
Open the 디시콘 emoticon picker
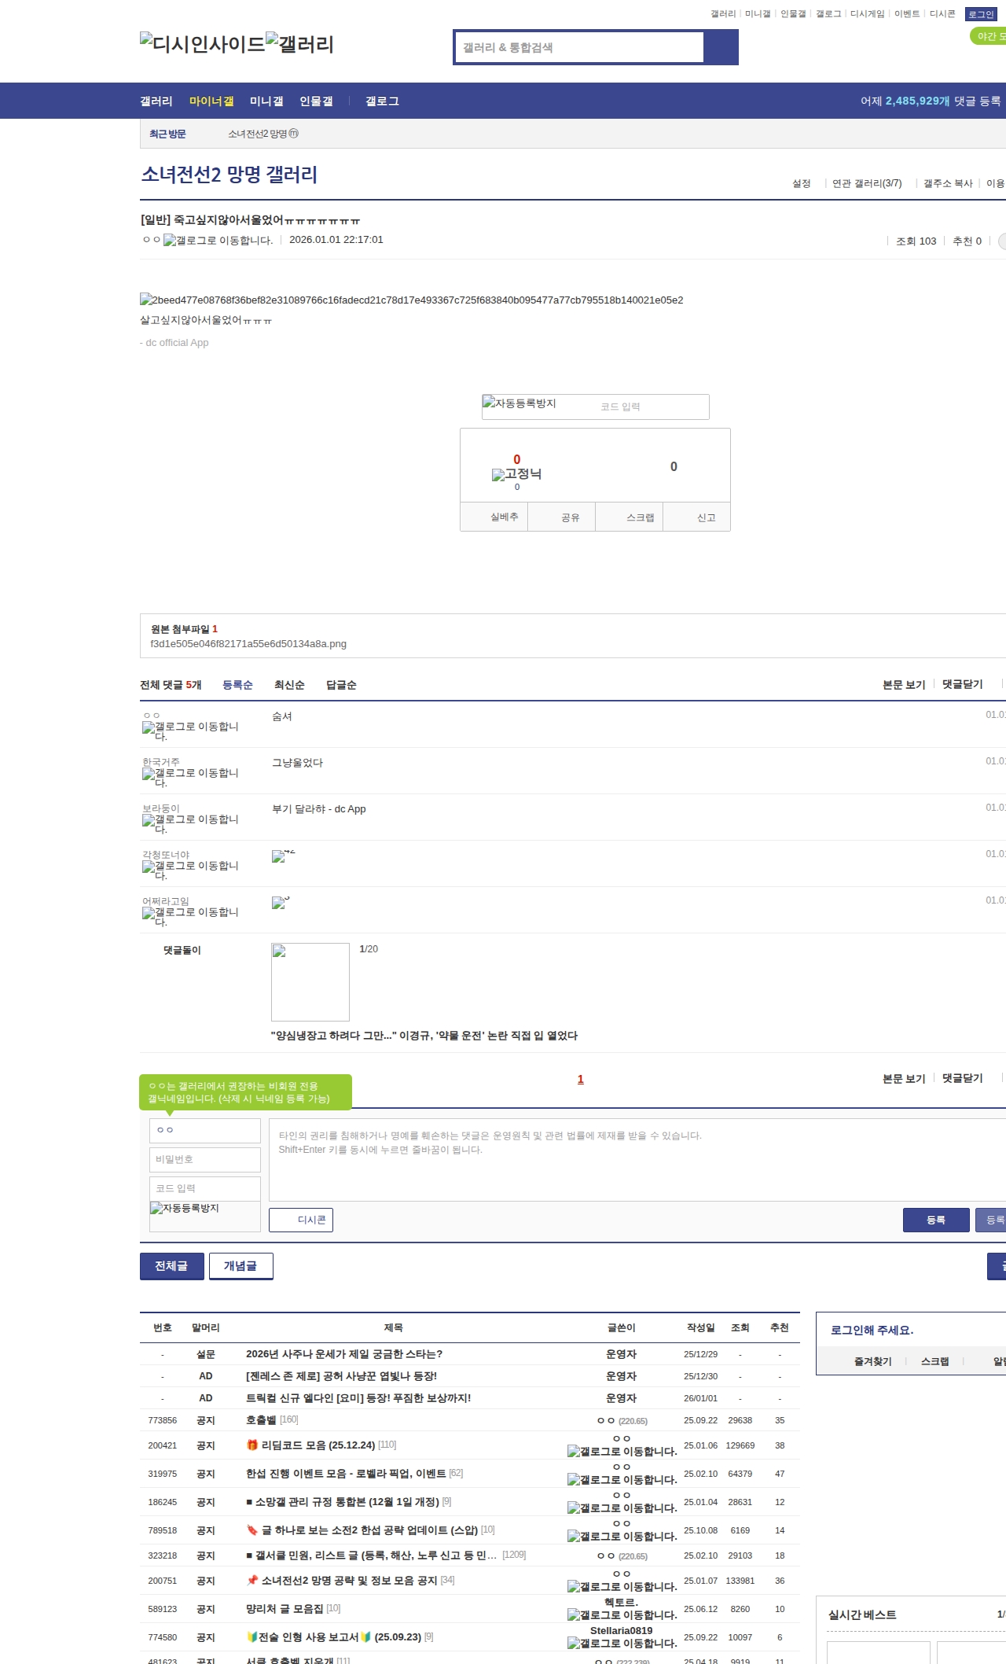click(301, 1220)
